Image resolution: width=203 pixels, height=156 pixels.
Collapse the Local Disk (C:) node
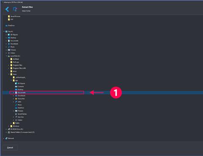coord(6,56)
